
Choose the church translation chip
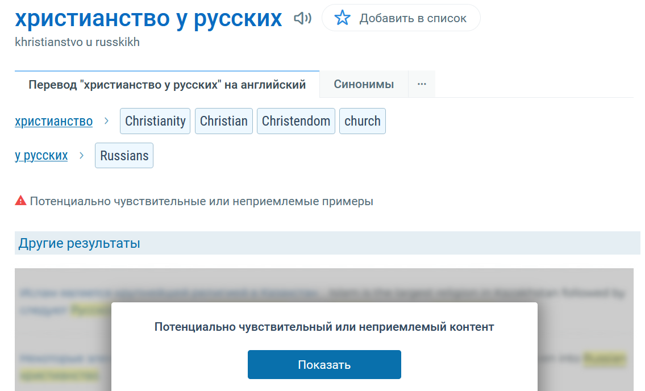pyautogui.click(x=363, y=121)
